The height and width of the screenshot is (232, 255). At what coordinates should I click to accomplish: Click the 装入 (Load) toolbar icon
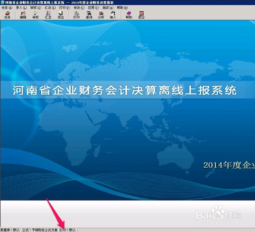[x=113, y=15]
